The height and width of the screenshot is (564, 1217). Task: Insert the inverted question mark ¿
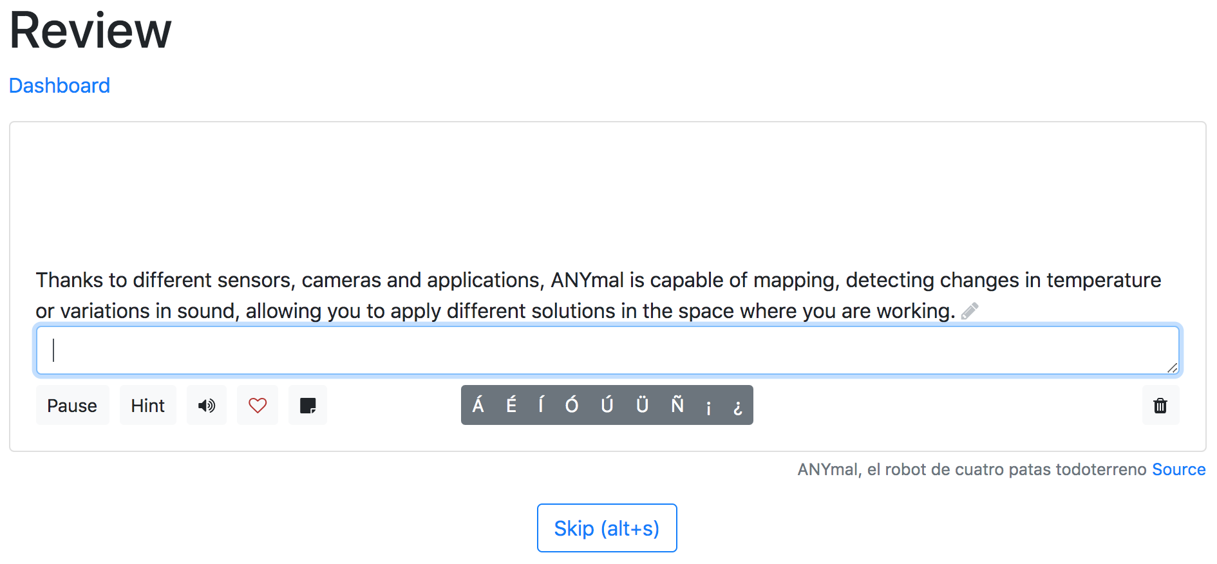tap(738, 405)
